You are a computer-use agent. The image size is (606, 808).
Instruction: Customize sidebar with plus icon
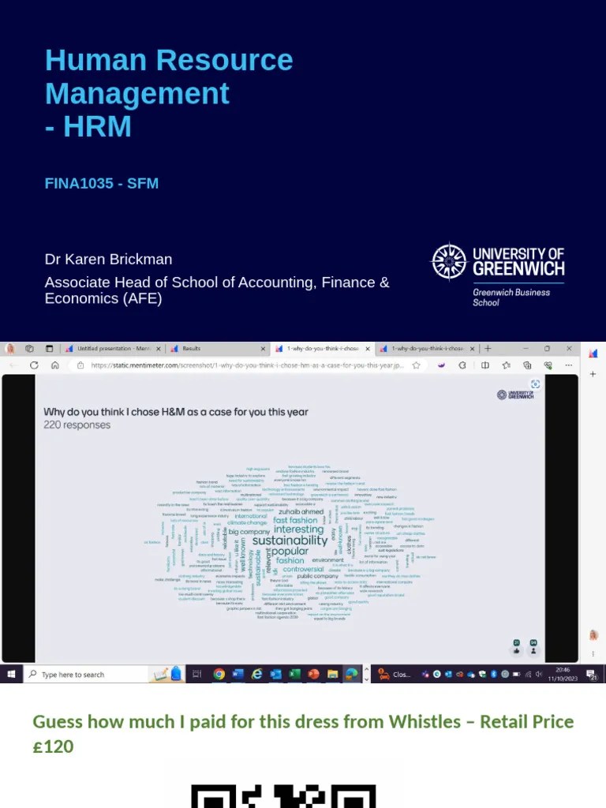click(x=593, y=373)
